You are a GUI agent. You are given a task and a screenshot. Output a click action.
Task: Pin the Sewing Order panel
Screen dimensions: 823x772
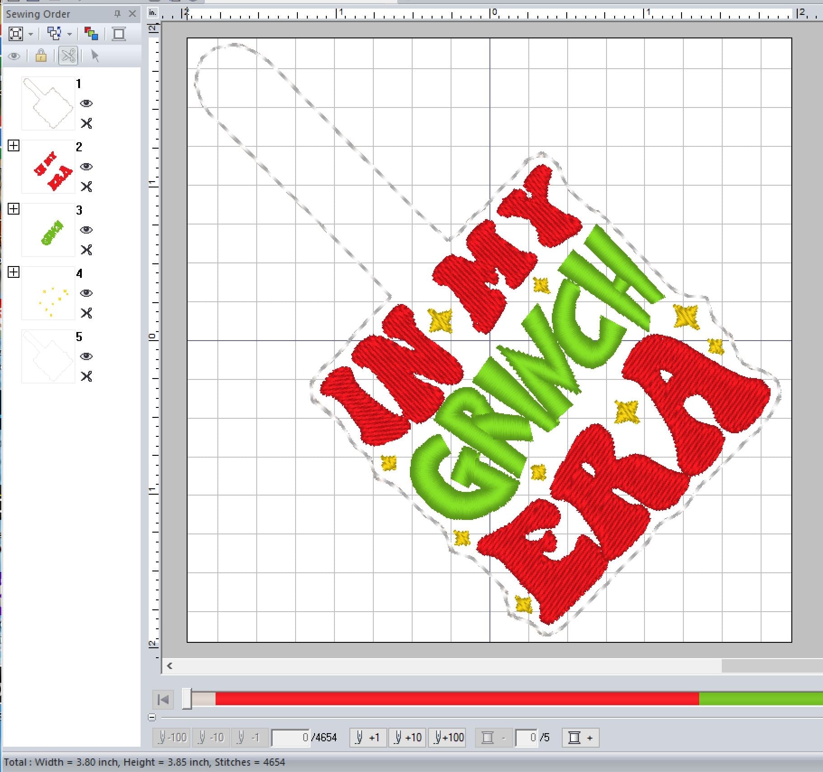[118, 14]
